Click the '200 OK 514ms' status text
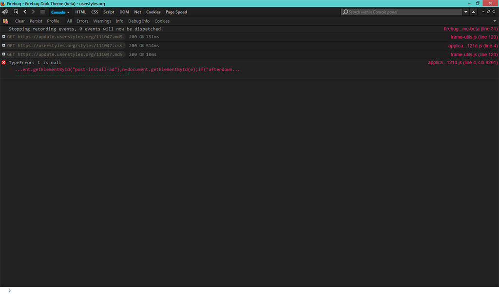This screenshot has height=294, width=499. click(144, 46)
